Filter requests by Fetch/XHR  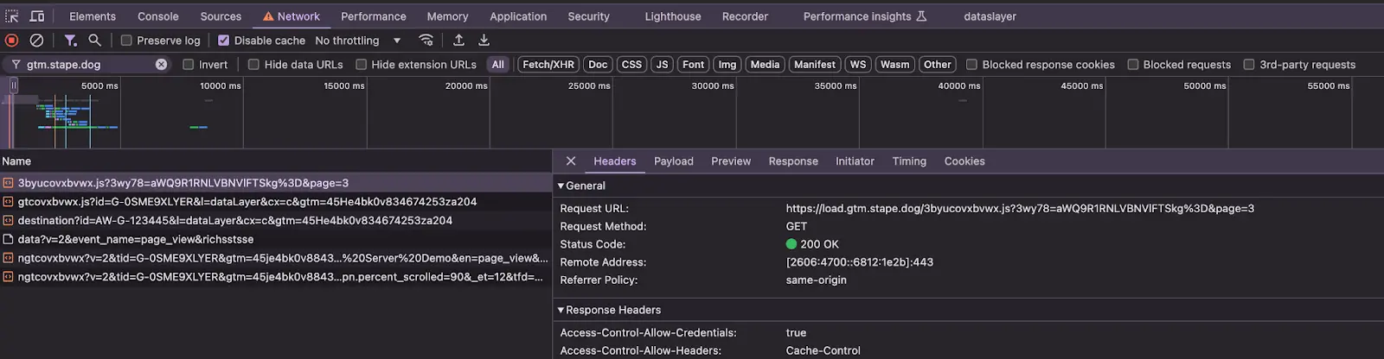(x=548, y=65)
